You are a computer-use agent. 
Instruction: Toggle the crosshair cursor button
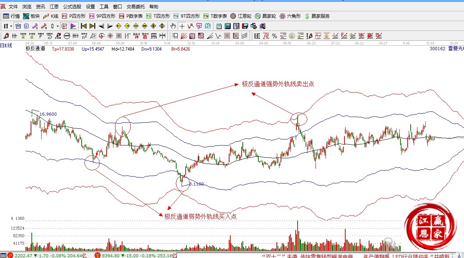click(182, 26)
